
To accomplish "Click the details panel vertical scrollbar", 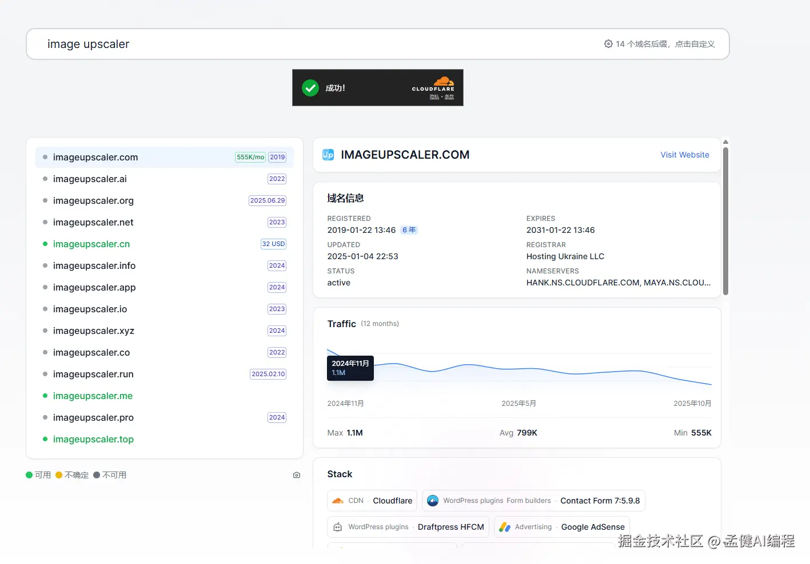I will coord(725,220).
